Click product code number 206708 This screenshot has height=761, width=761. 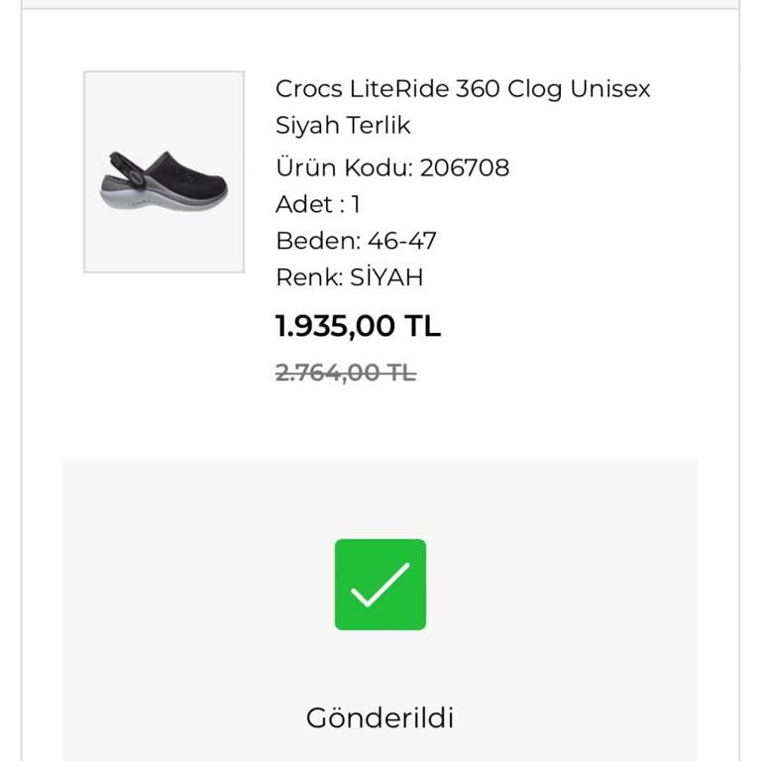(x=465, y=167)
